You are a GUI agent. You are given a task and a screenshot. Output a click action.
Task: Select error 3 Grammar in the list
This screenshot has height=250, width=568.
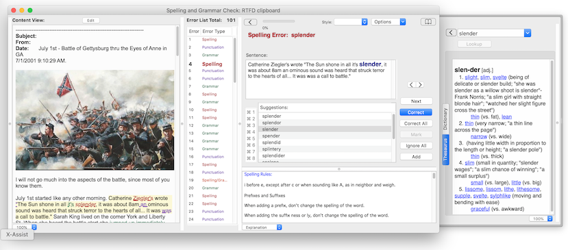pyautogui.click(x=210, y=55)
